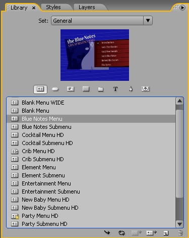
Task: Click starred icon beside Party Menu HD
Action: click(15, 216)
